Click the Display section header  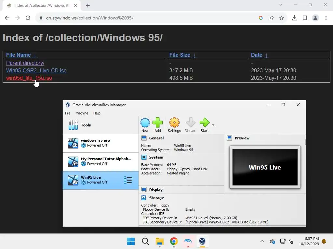click(x=156, y=190)
